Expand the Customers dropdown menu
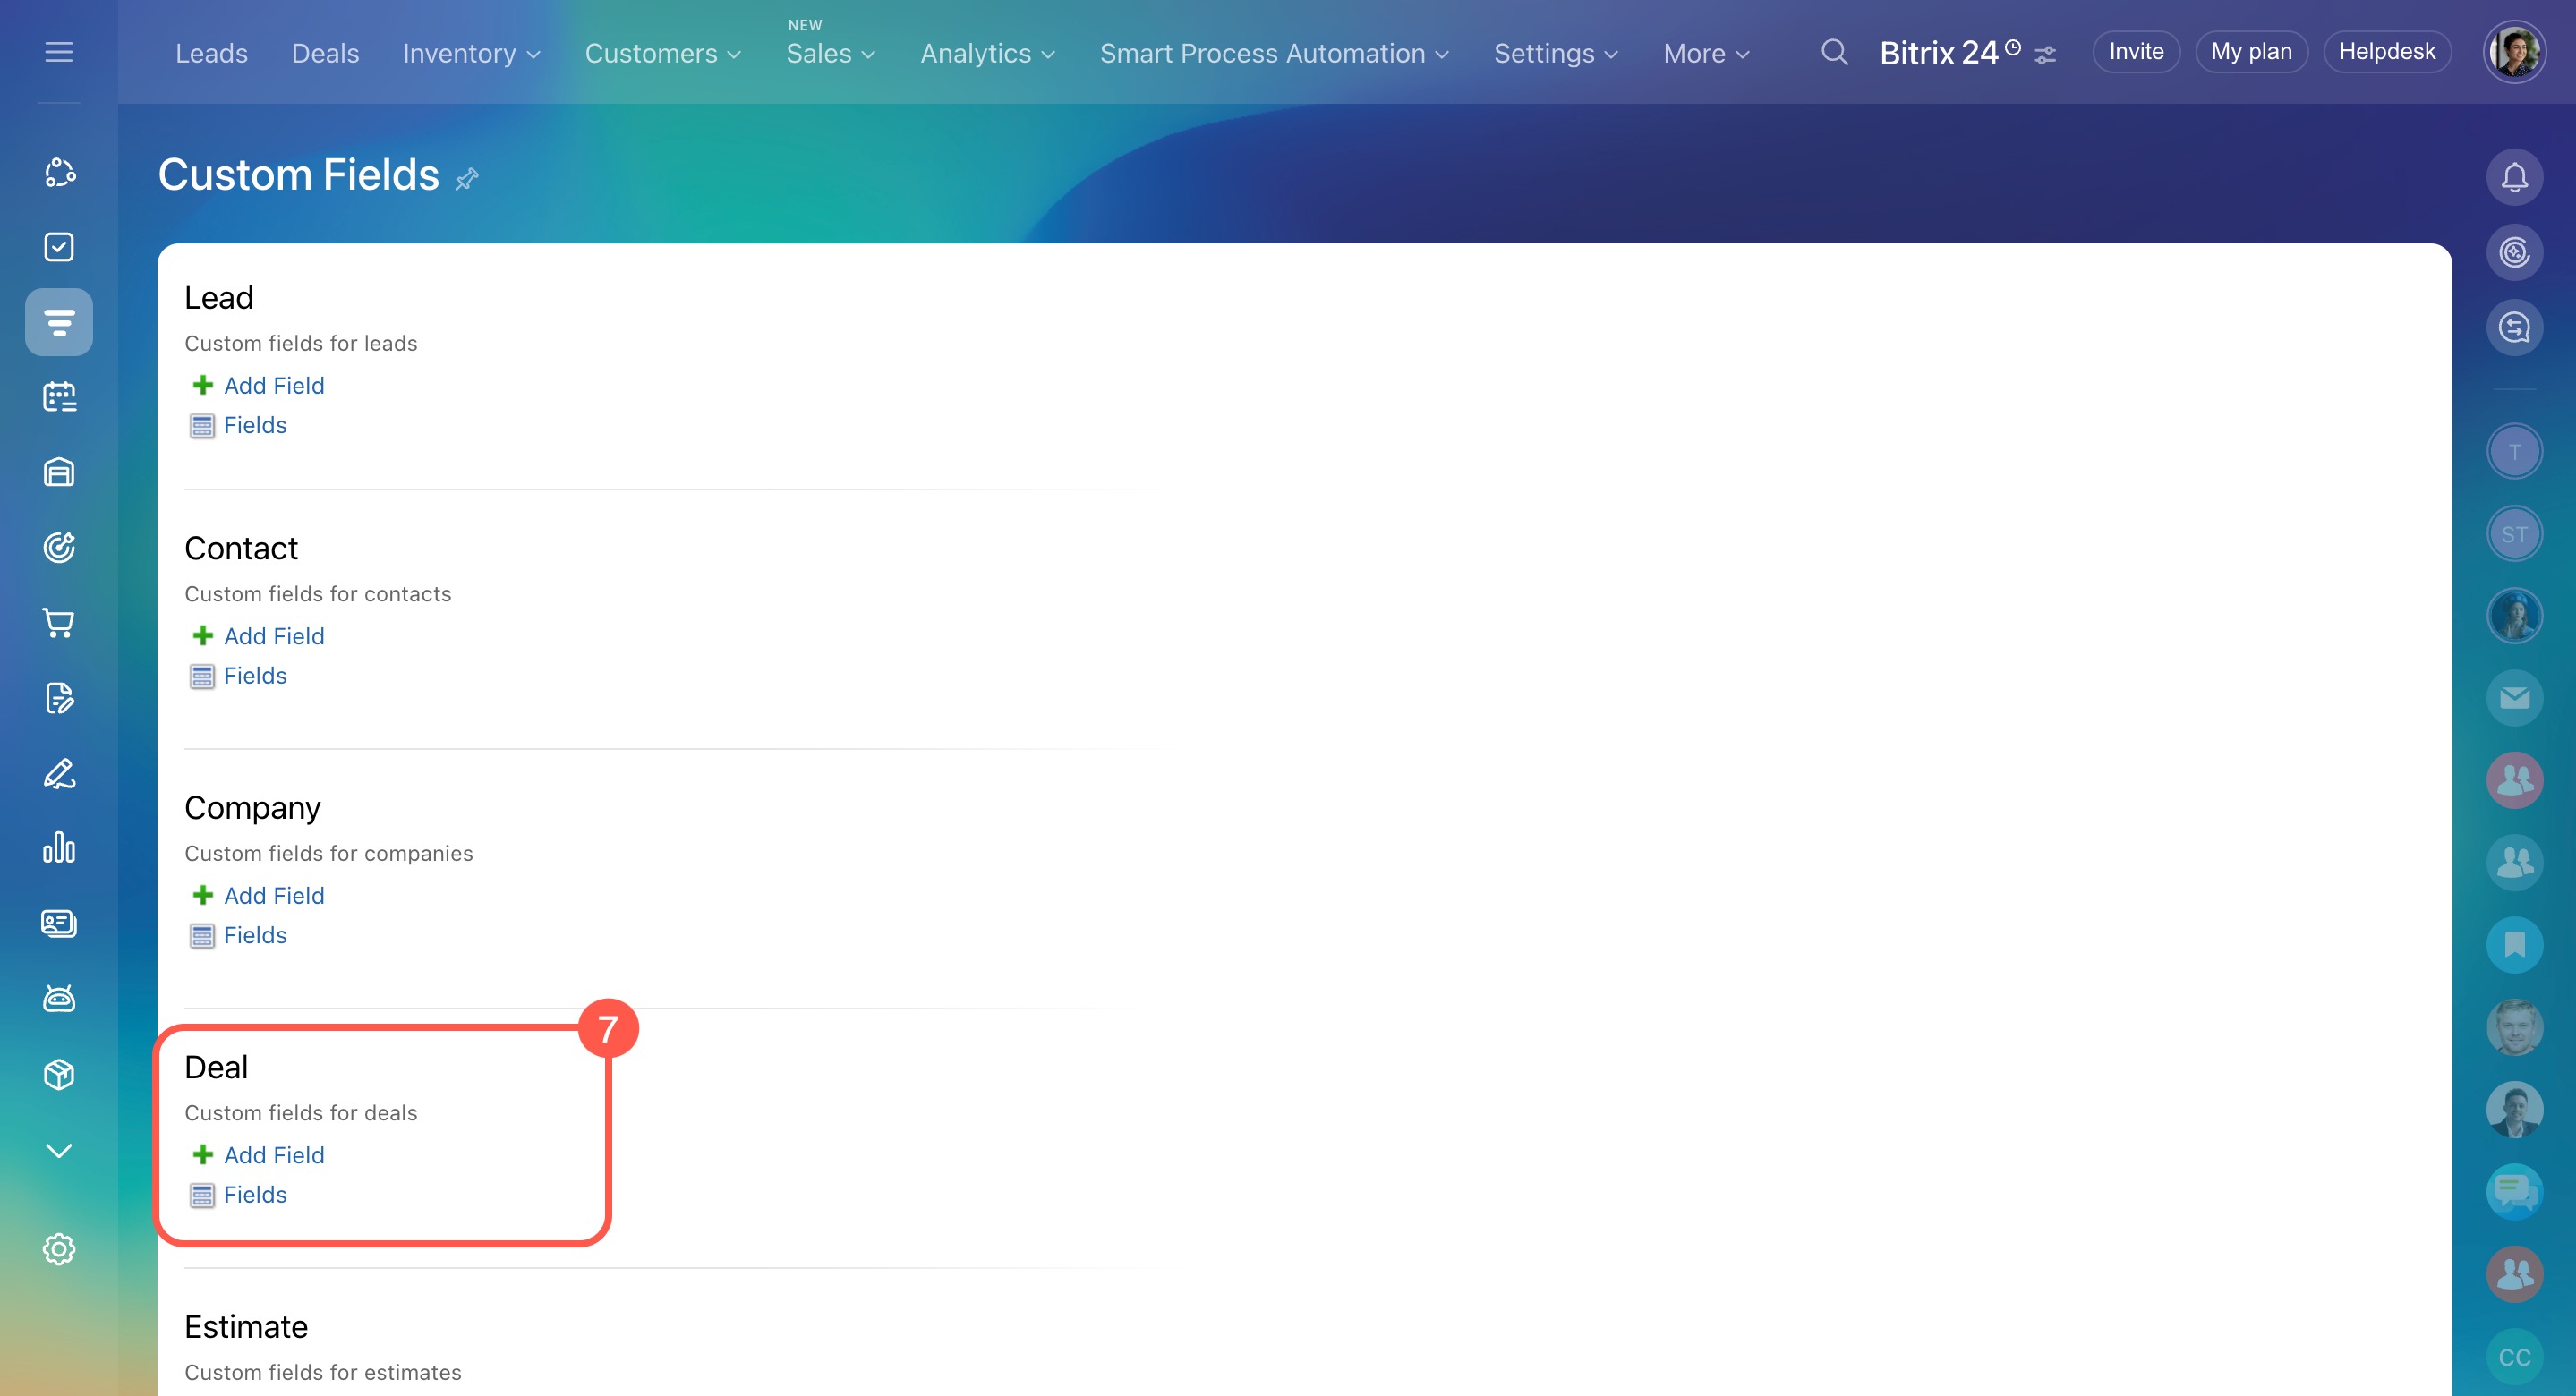The height and width of the screenshot is (1396, 2576). click(662, 53)
